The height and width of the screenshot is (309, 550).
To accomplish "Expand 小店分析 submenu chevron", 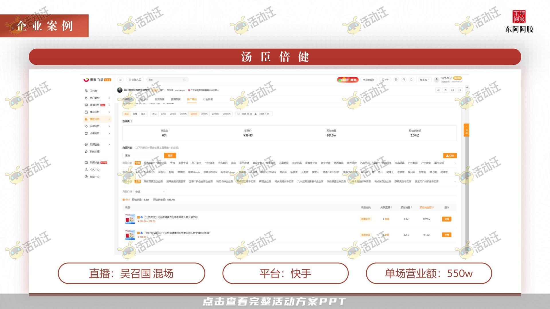I will 109,133.
